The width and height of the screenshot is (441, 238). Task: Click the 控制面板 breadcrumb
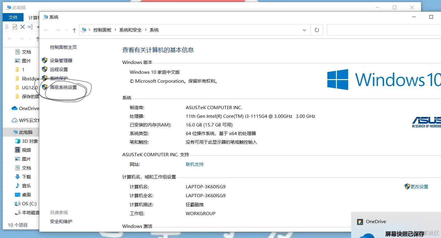tap(102, 30)
